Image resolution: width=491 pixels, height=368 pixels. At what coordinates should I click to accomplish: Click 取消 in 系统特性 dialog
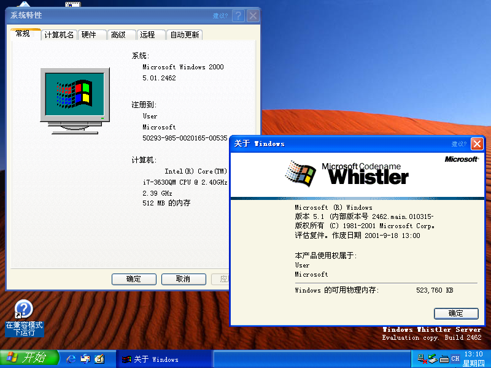pyautogui.click(x=184, y=279)
